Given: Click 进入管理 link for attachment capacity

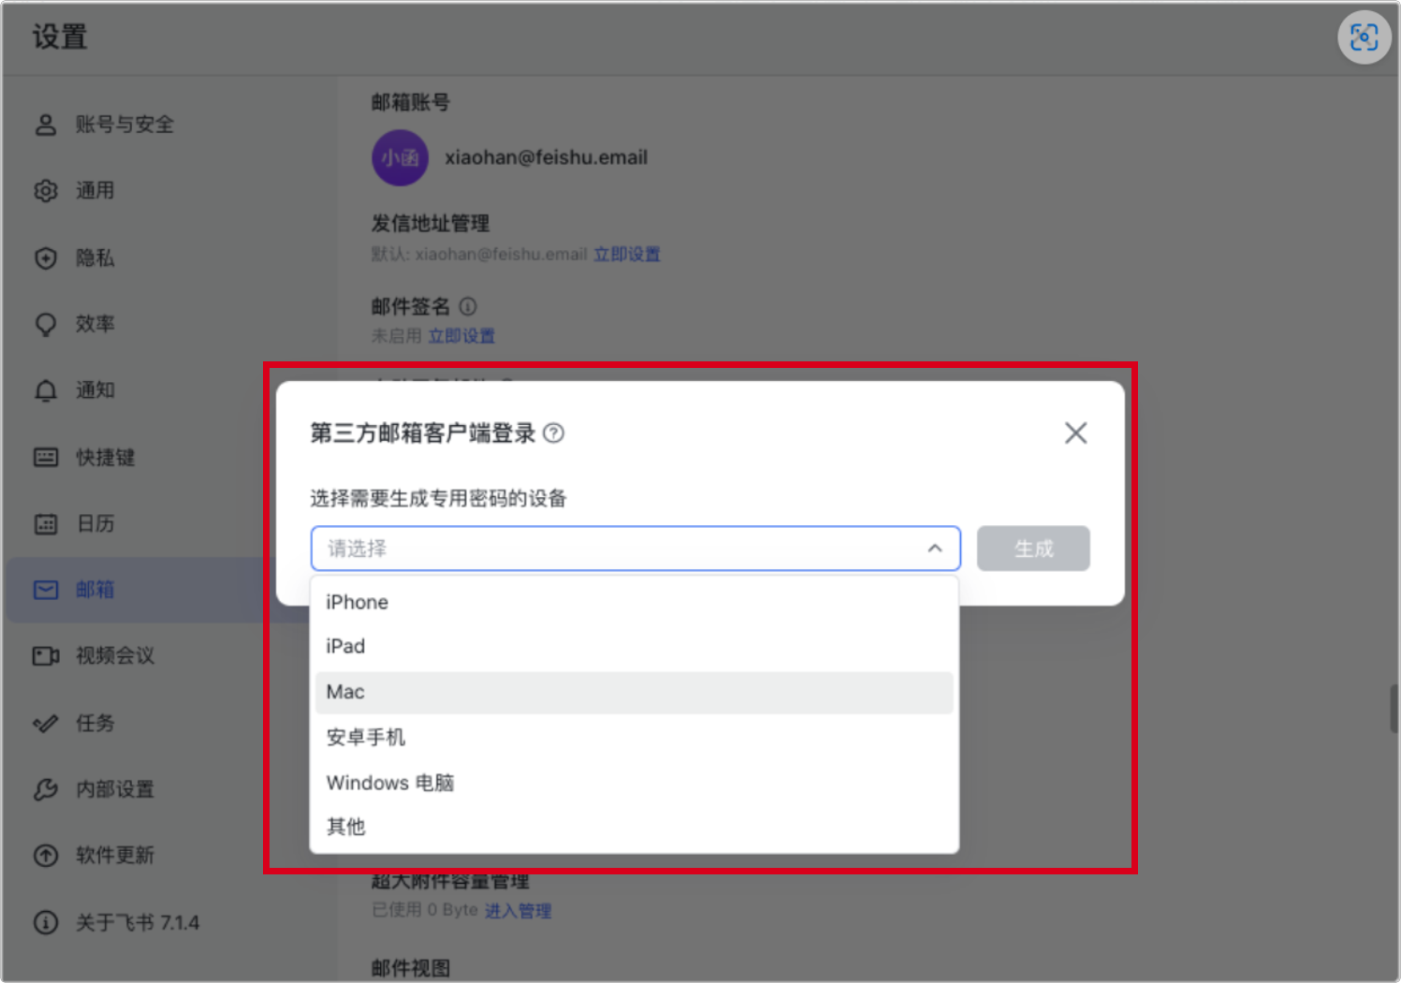Looking at the screenshot, I should click(518, 911).
